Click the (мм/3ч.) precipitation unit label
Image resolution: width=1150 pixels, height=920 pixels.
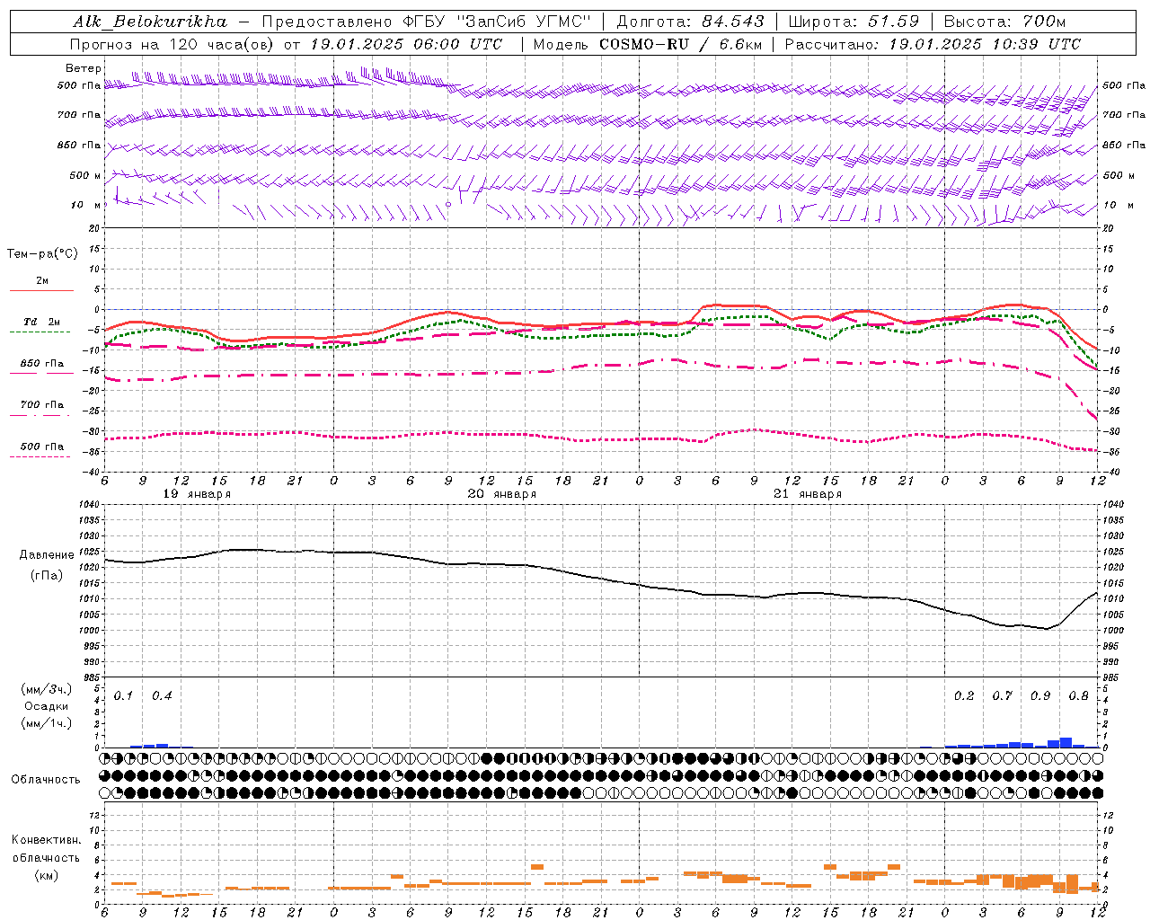click(x=46, y=689)
